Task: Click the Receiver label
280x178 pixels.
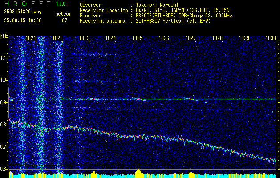Action: click(x=90, y=16)
